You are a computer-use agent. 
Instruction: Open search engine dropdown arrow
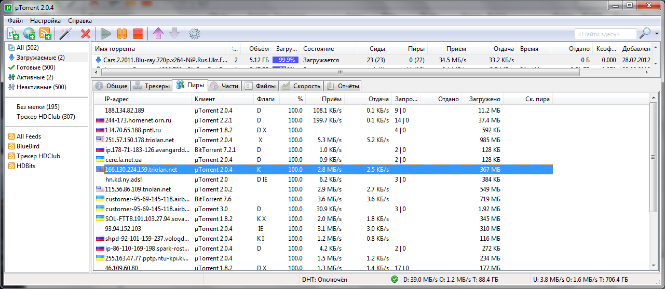pos(657,34)
